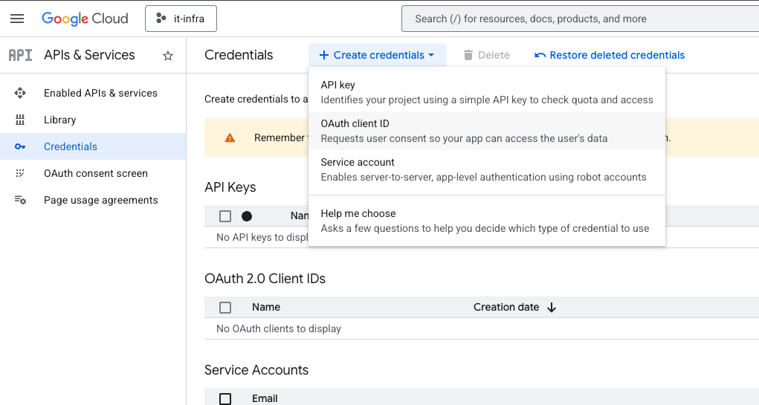Select Credentials in the sidebar
The height and width of the screenshot is (405, 759).
tap(93, 146)
